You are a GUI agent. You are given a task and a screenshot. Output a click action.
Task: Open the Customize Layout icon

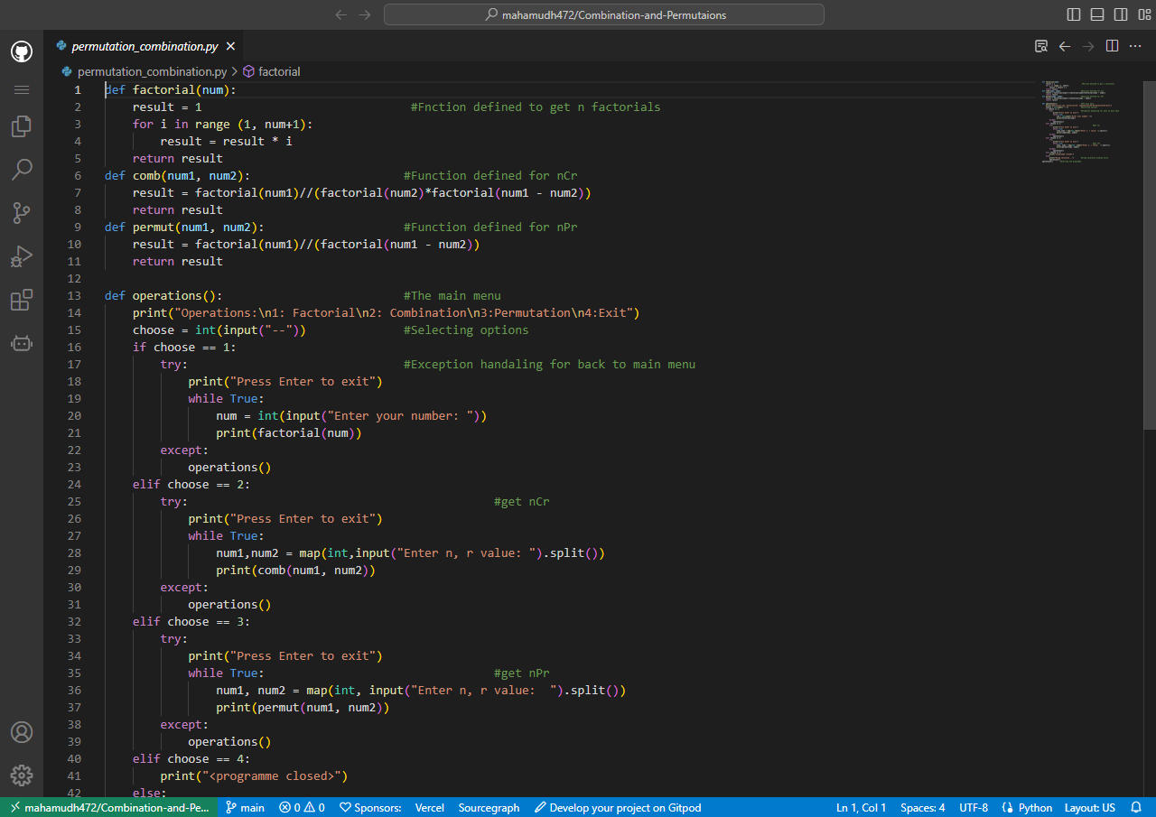click(x=1143, y=14)
